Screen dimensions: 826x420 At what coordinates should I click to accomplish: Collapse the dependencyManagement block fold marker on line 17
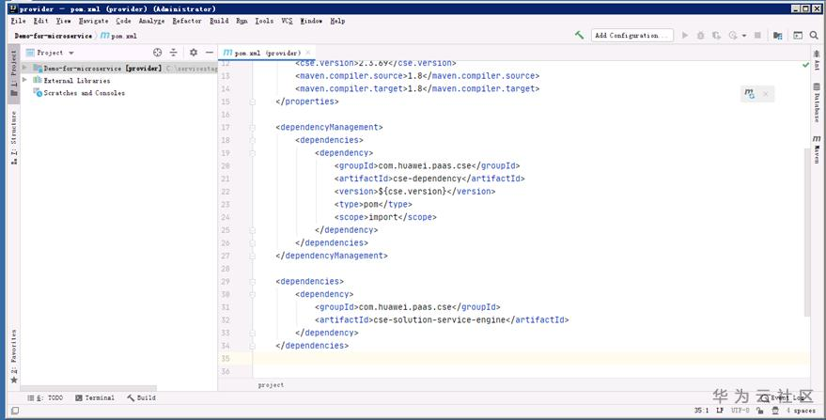(253, 127)
